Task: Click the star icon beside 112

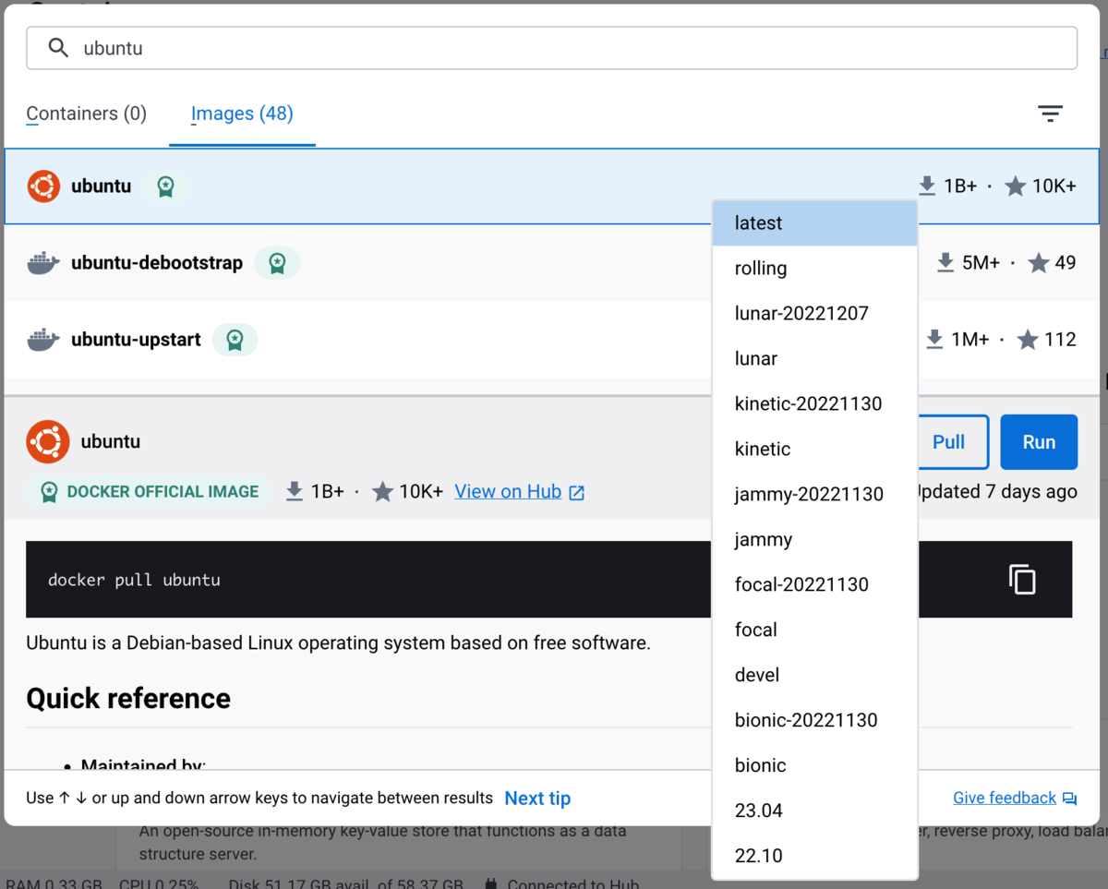Action: (x=1027, y=340)
